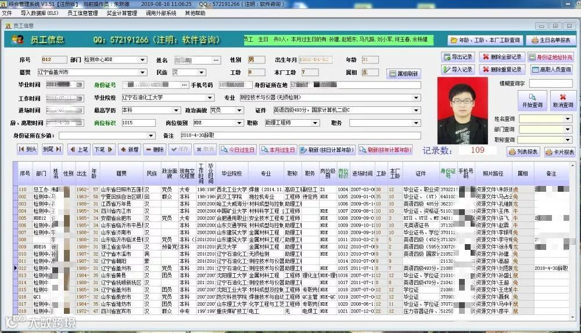Expand the 职务 dropdown
581x333 pixels.
[x=417, y=123]
